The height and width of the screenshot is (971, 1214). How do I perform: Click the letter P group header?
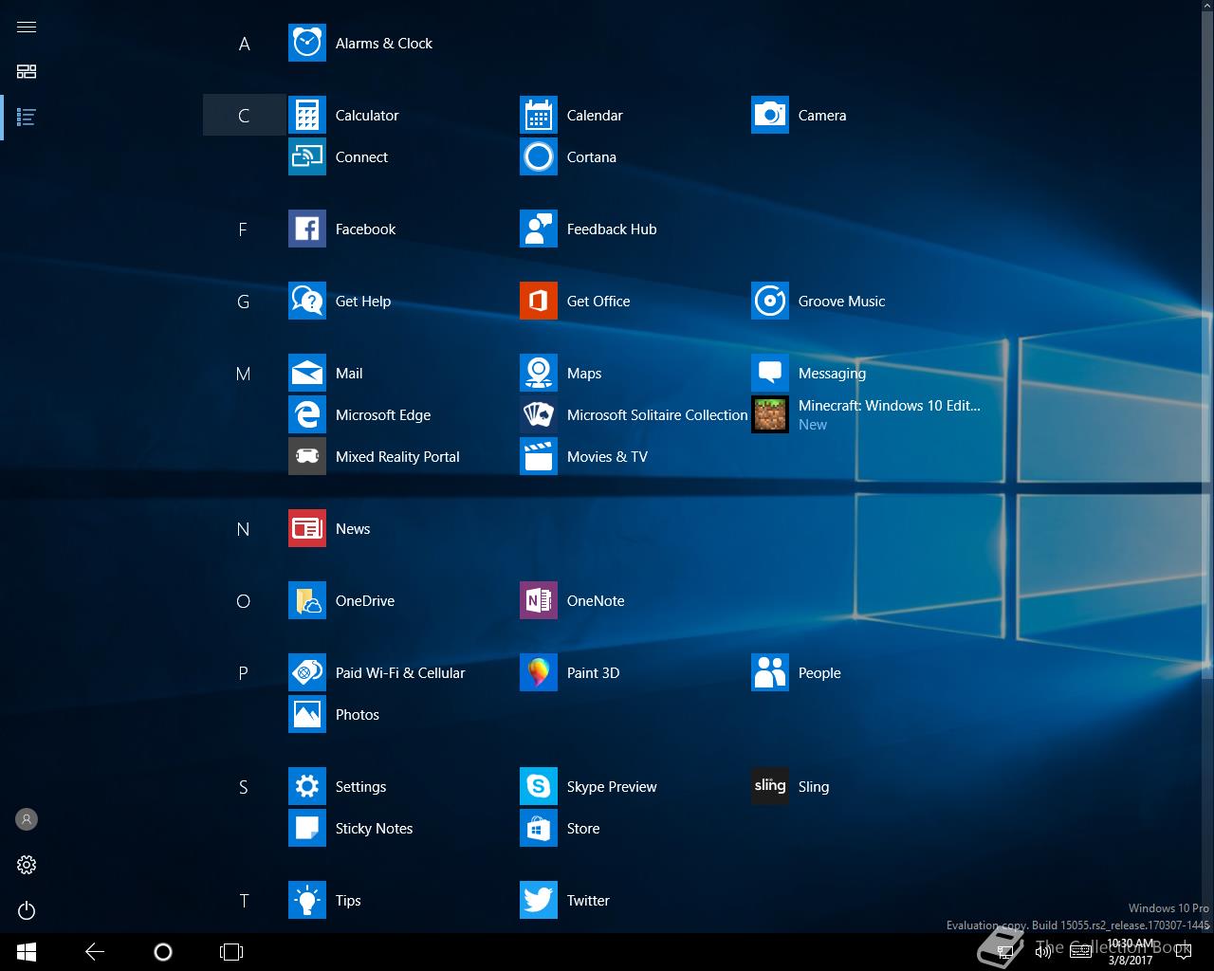tap(244, 672)
